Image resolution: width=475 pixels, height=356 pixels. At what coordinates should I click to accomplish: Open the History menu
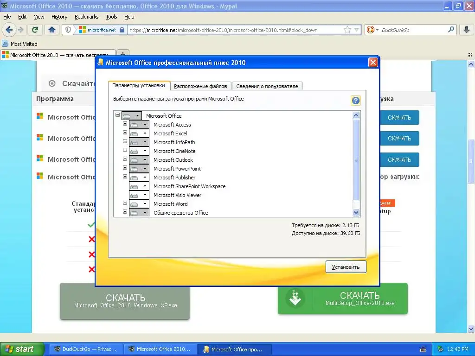coord(59,17)
